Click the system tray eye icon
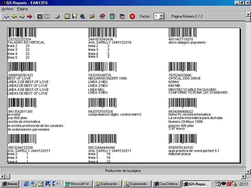 point(224,184)
